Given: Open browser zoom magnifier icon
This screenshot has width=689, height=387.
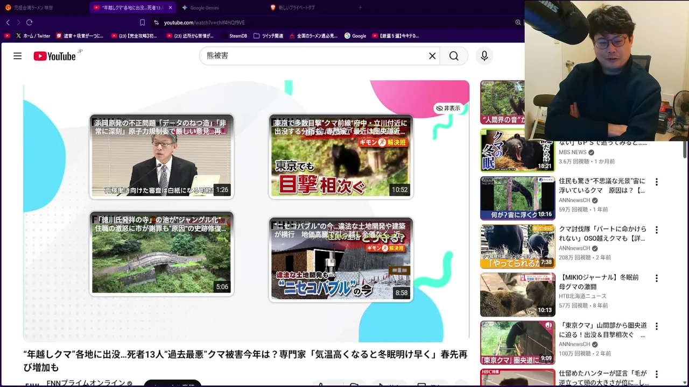Looking at the screenshot, I should click(x=518, y=23).
